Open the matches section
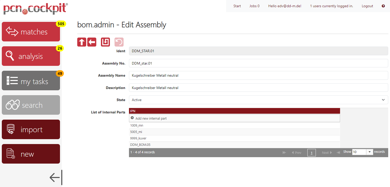Screen dimensions: 390x187 tap(31, 32)
